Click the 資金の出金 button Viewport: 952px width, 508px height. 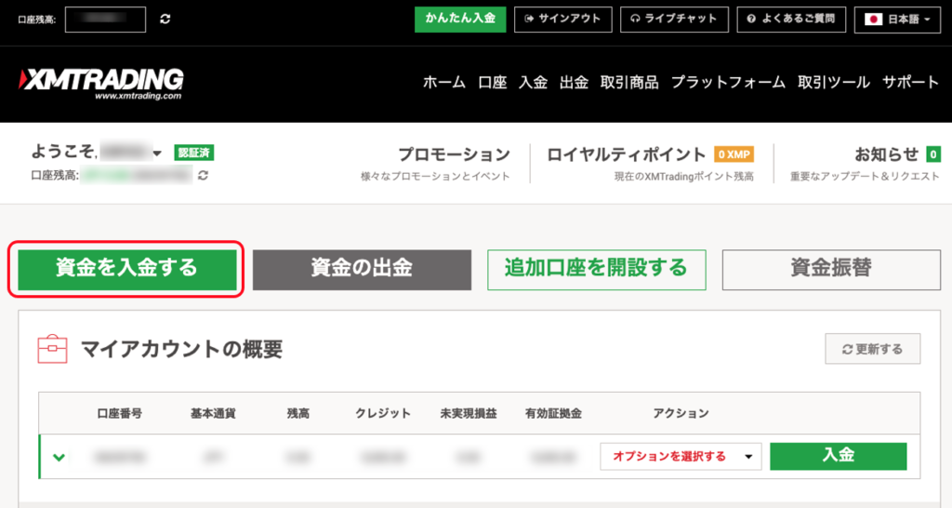coord(362,269)
